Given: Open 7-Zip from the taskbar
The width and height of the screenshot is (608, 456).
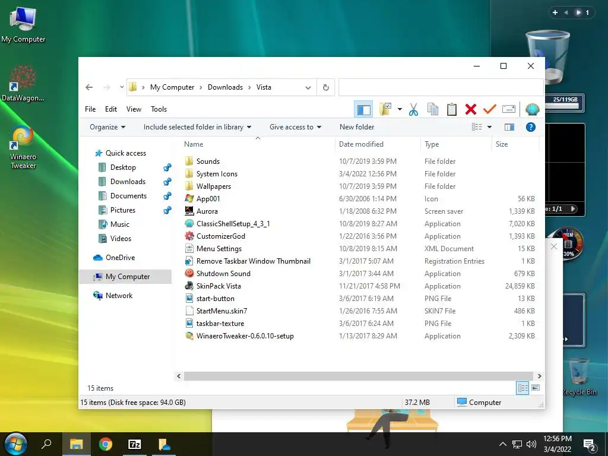Looking at the screenshot, I should (x=135, y=444).
